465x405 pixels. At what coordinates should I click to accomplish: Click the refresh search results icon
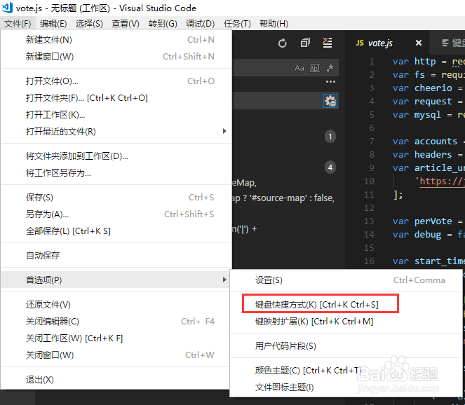[283, 43]
